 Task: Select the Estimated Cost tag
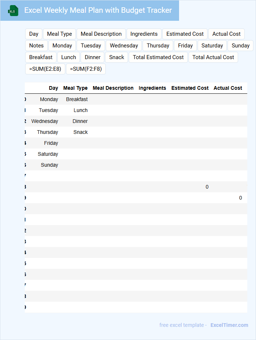pyautogui.click(x=185, y=34)
